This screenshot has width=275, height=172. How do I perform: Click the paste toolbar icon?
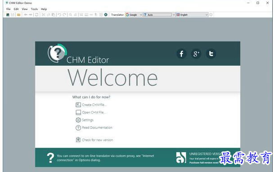[x=53, y=15]
